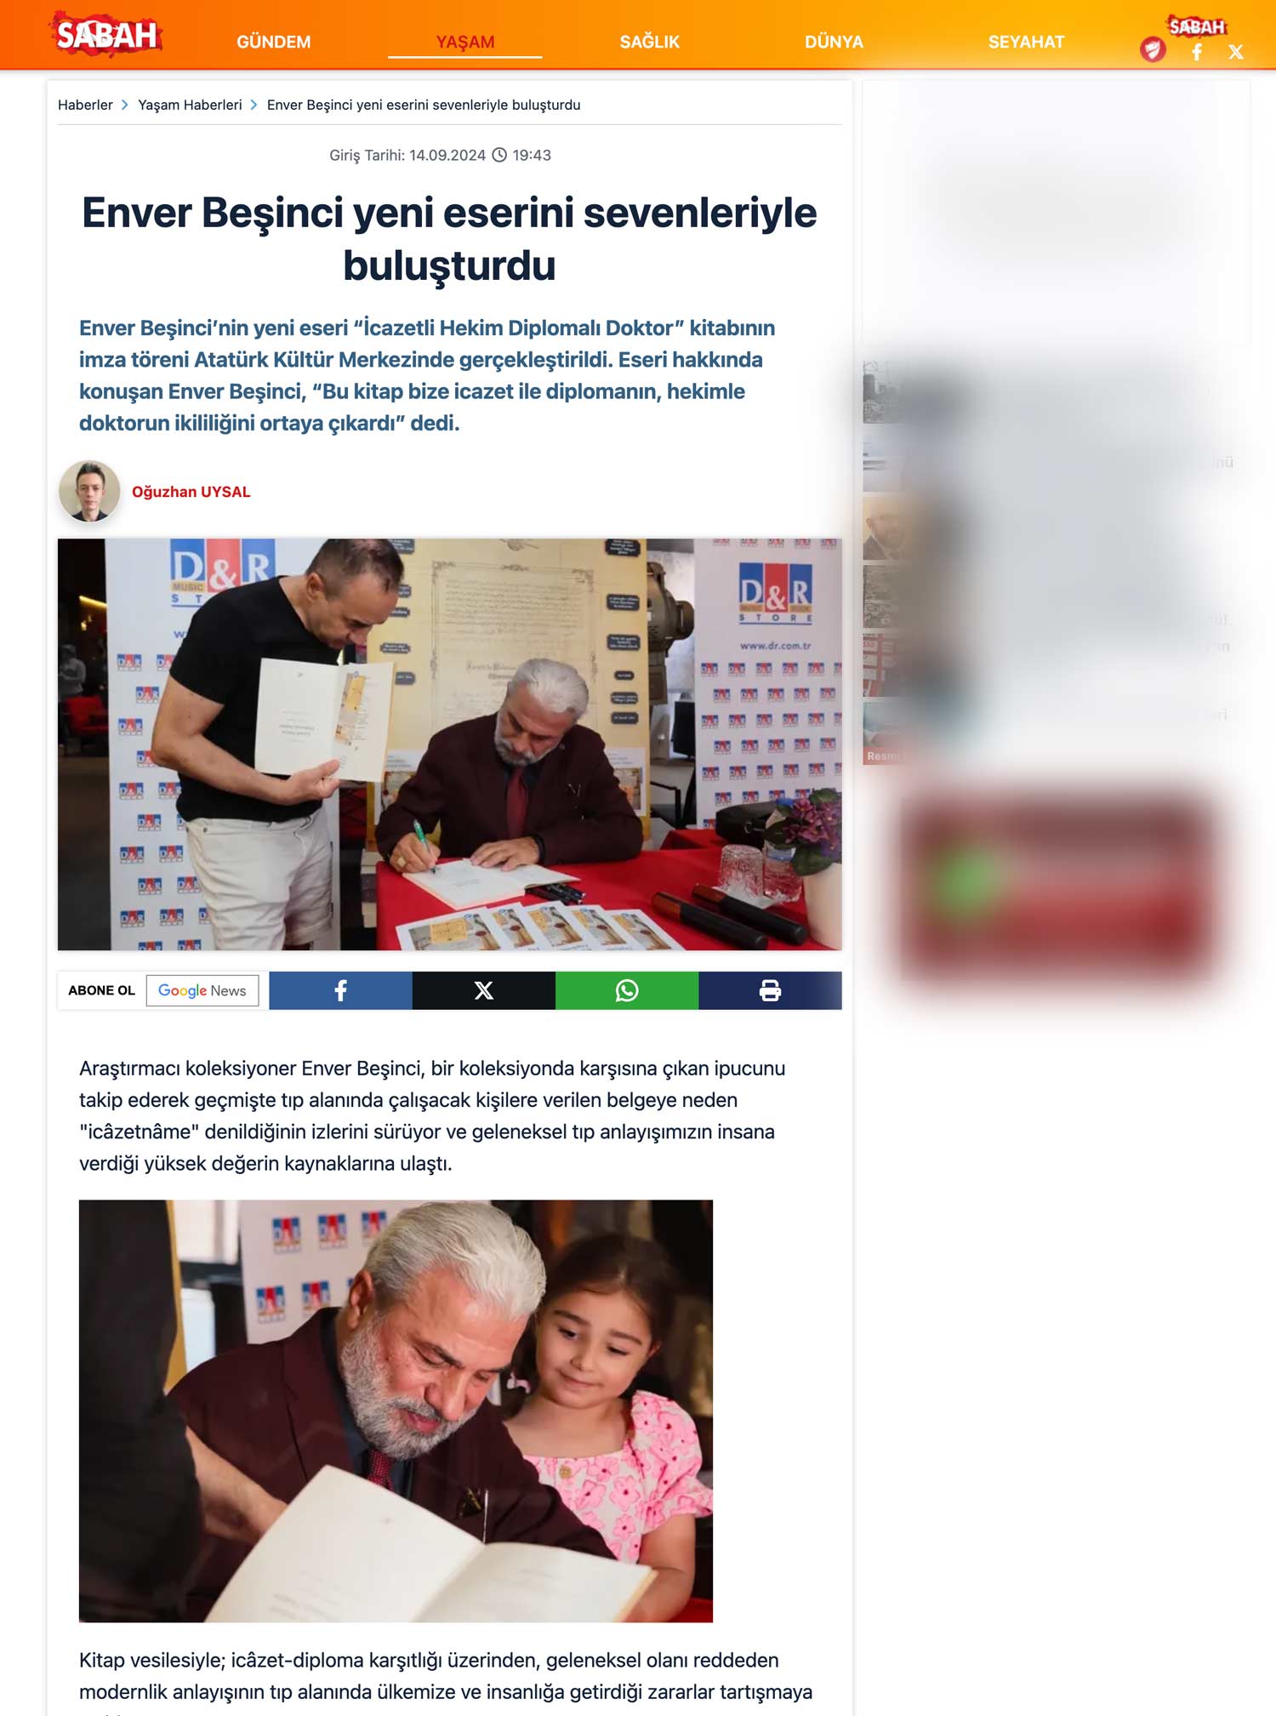Open Sabah's Facebook page in the header

click(1197, 53)
